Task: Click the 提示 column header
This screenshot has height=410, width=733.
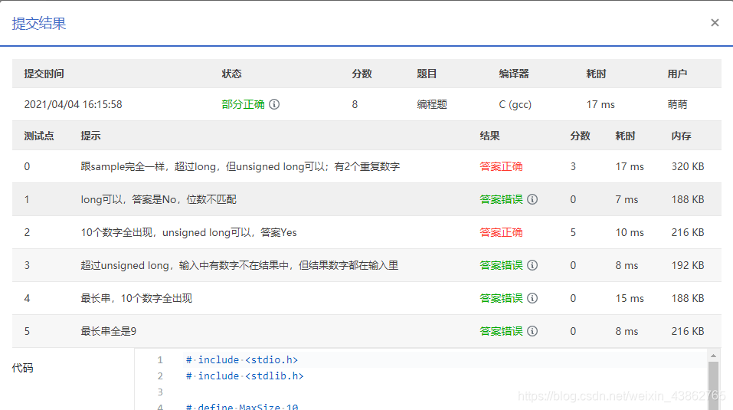Action: 90,136
